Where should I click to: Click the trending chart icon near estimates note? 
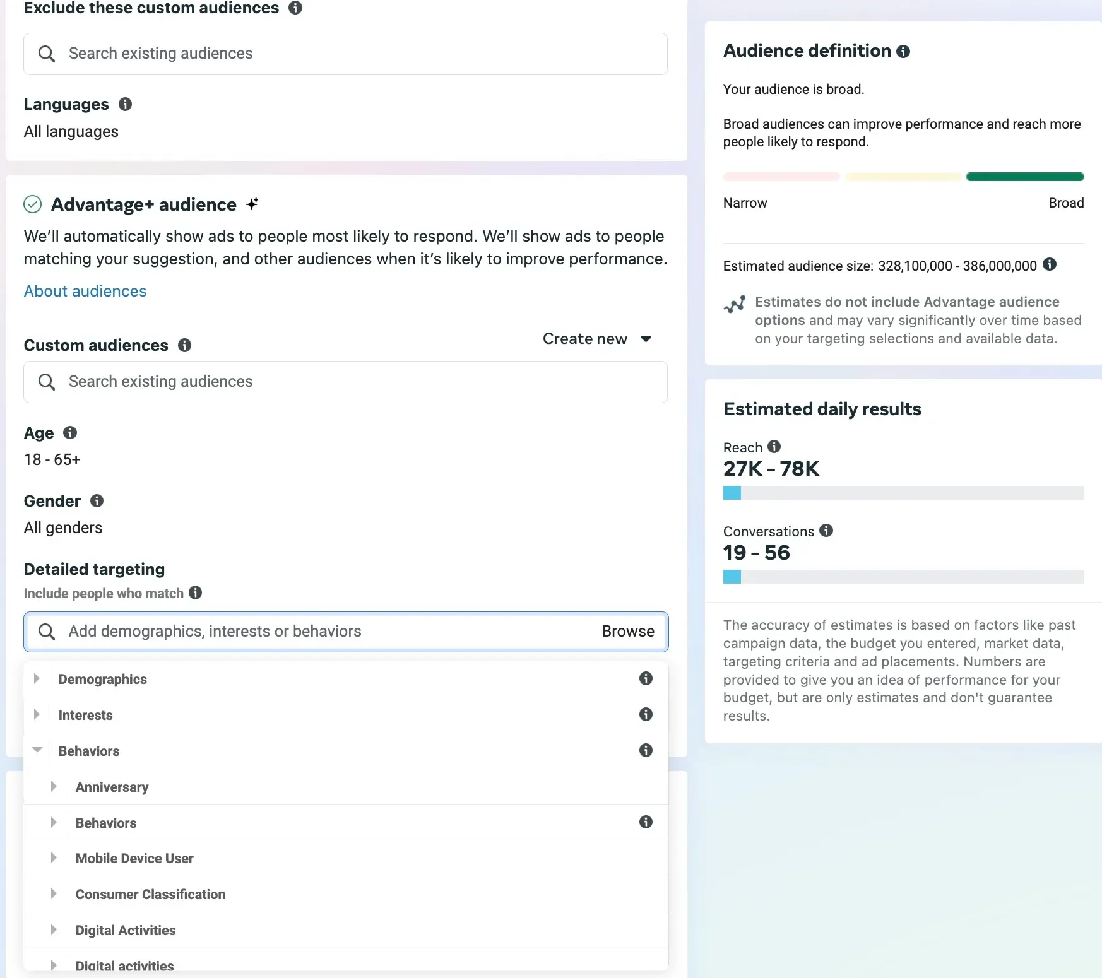pyautogui.click(x=735, y=304)
